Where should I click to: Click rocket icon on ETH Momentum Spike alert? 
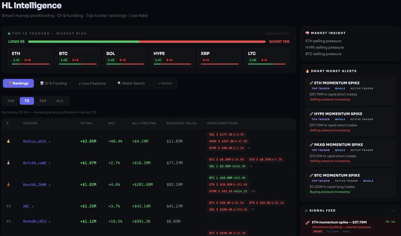point(311,83)
